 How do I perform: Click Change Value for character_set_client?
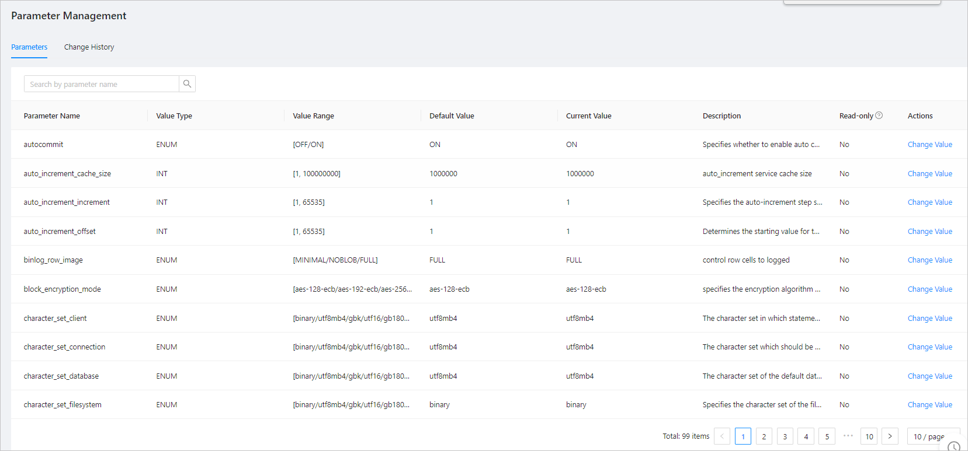[x=929, y=319]
